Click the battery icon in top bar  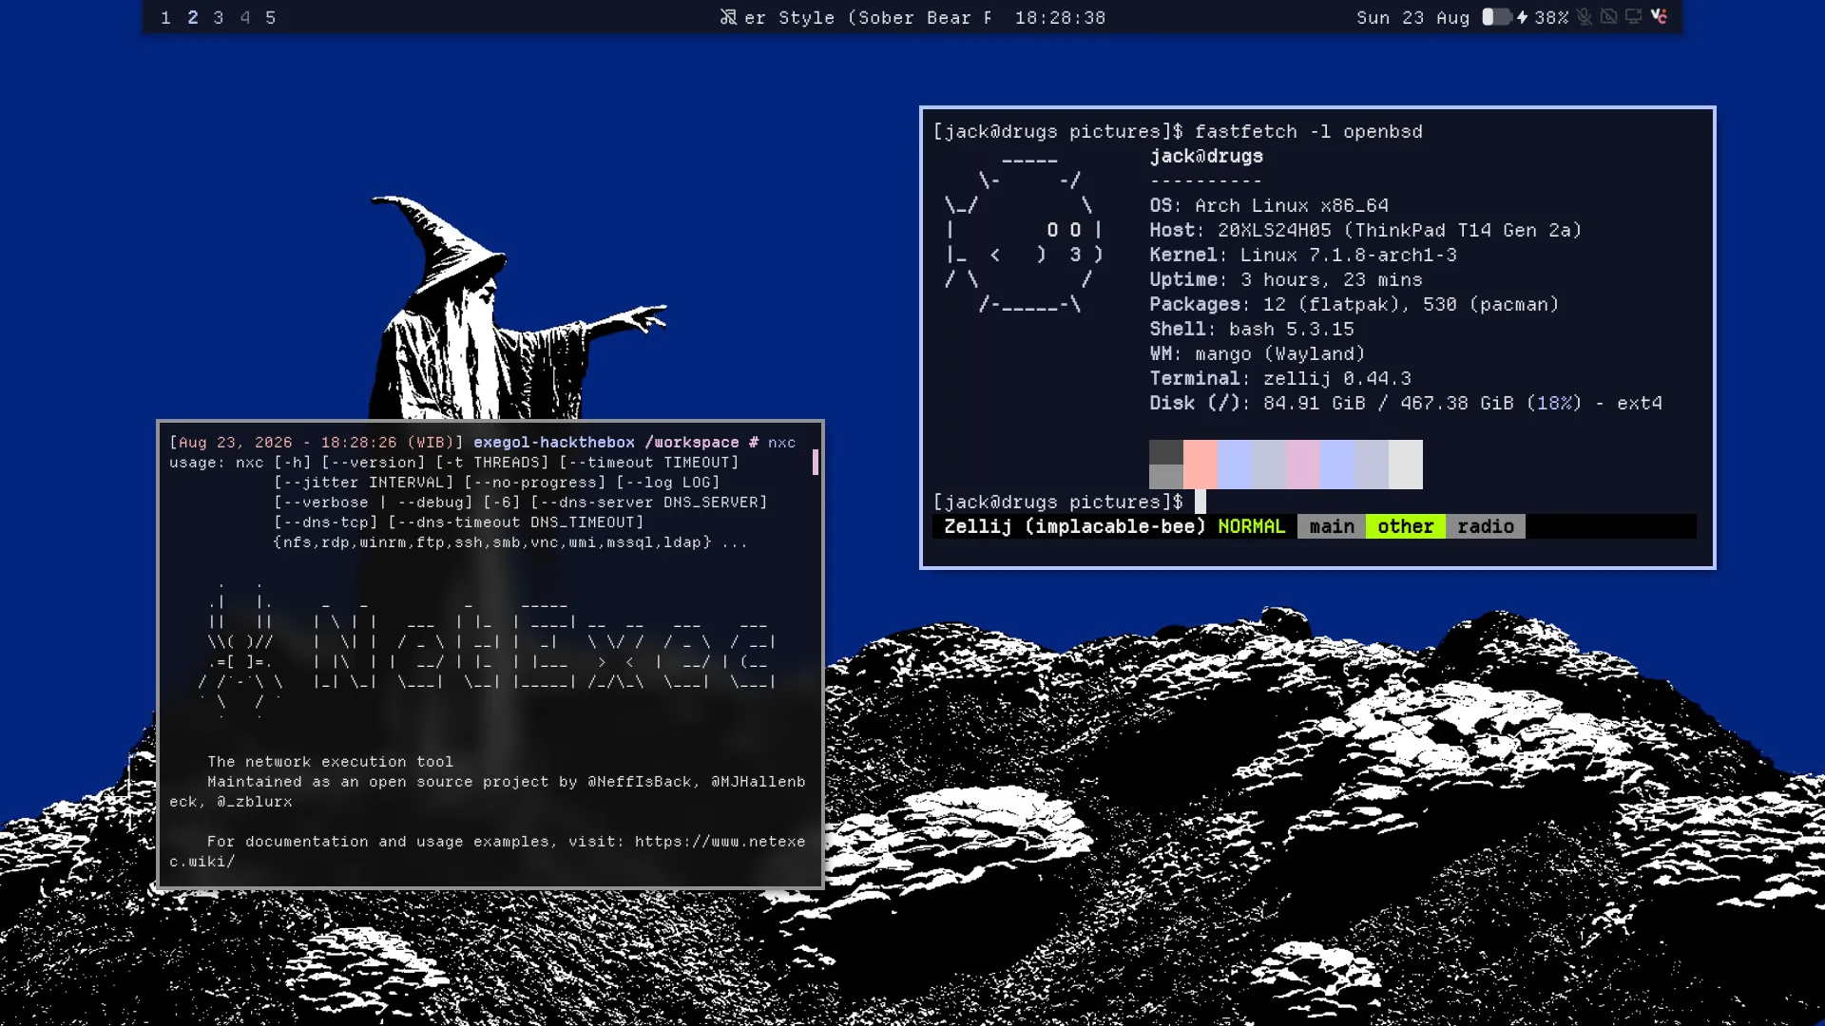(x=1496, y=17)
